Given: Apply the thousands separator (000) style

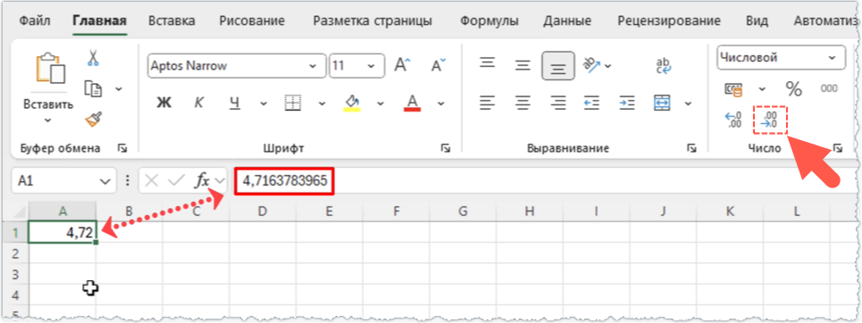Looking at the screenshot, I should point(829,88).
